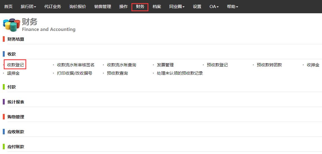Click the 收款登记 link

(15, 65)
